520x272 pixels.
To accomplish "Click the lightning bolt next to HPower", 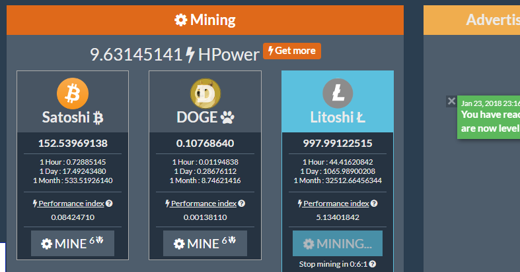I will [190, 55].
